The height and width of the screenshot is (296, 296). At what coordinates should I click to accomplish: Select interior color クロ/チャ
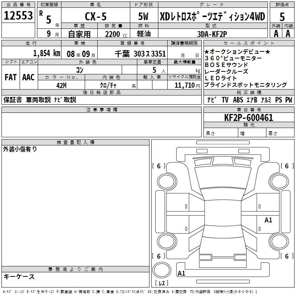108,85
